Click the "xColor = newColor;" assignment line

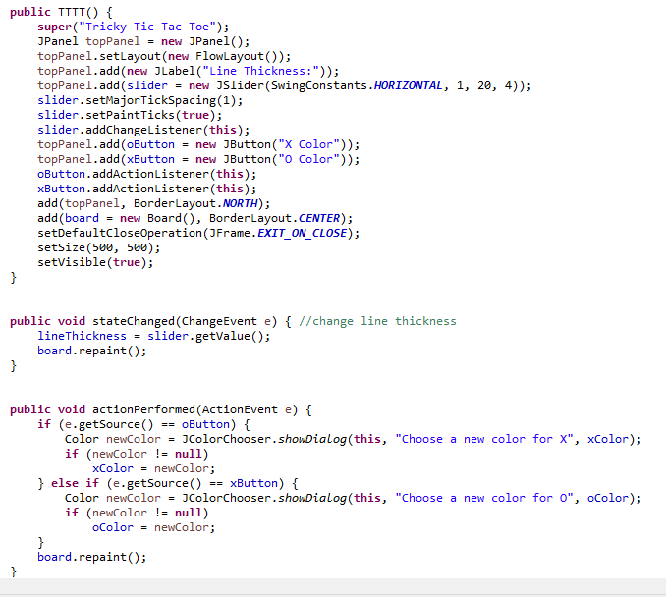(x=151, y=468)
